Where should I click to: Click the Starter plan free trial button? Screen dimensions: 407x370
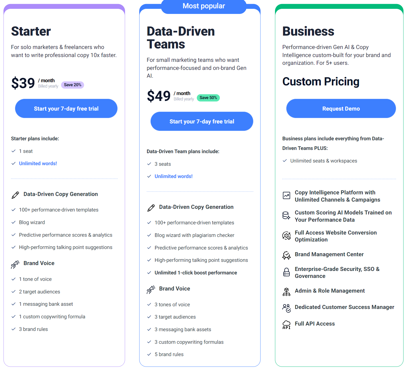point(66,108)
